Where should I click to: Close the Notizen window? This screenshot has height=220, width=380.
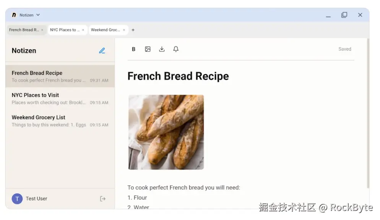360,15
